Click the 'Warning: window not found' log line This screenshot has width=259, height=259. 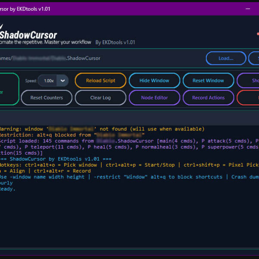coord(102,129)
